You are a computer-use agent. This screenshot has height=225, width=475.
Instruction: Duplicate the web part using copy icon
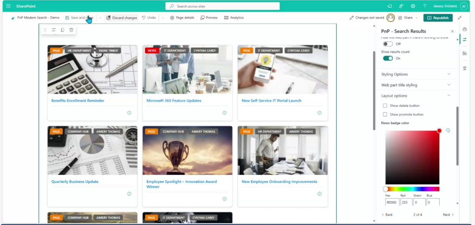tap(63, 30)
